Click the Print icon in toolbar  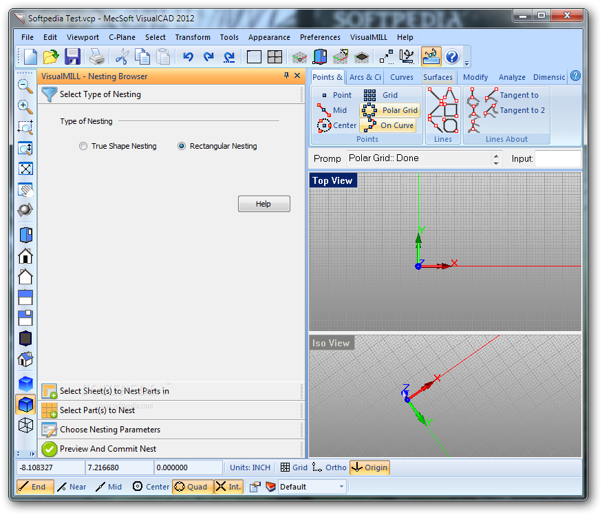tap(97, 57)
